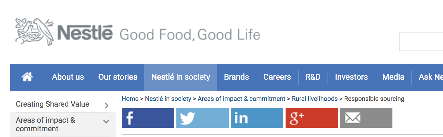This screenshot has width=443, height=137.
Task: Share page via email envelope icon
Action: click(x=366, y=118)
